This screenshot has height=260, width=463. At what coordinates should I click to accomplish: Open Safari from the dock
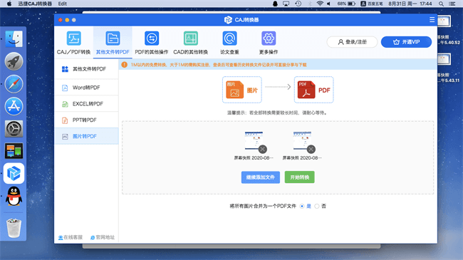14,83
